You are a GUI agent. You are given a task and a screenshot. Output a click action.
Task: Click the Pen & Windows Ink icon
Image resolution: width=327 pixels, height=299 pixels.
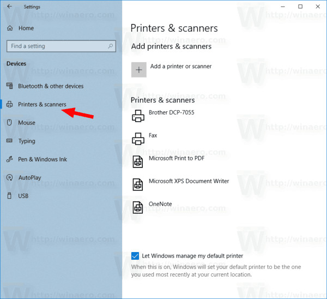(x=10, y=159)
